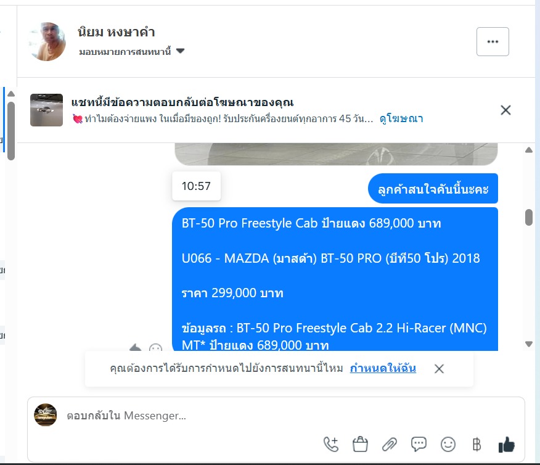
Task: Open the shopping bag icon
Action: (x=360, y=444)
